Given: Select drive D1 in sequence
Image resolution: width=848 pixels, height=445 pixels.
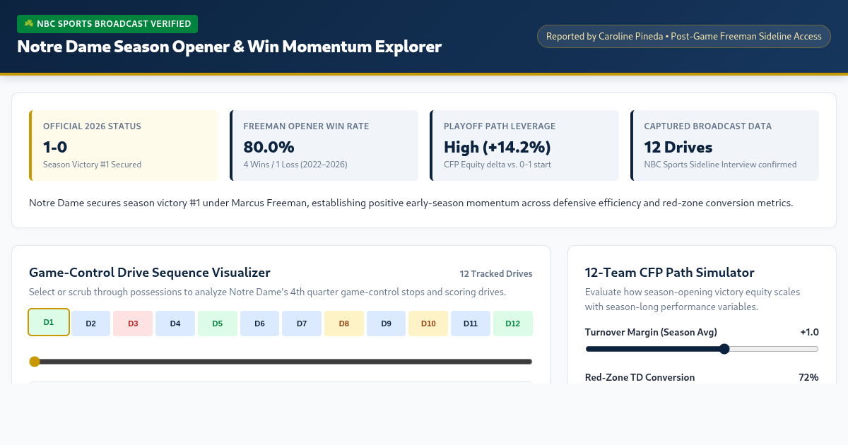Looking at the screenshot, I should [49, 322].
